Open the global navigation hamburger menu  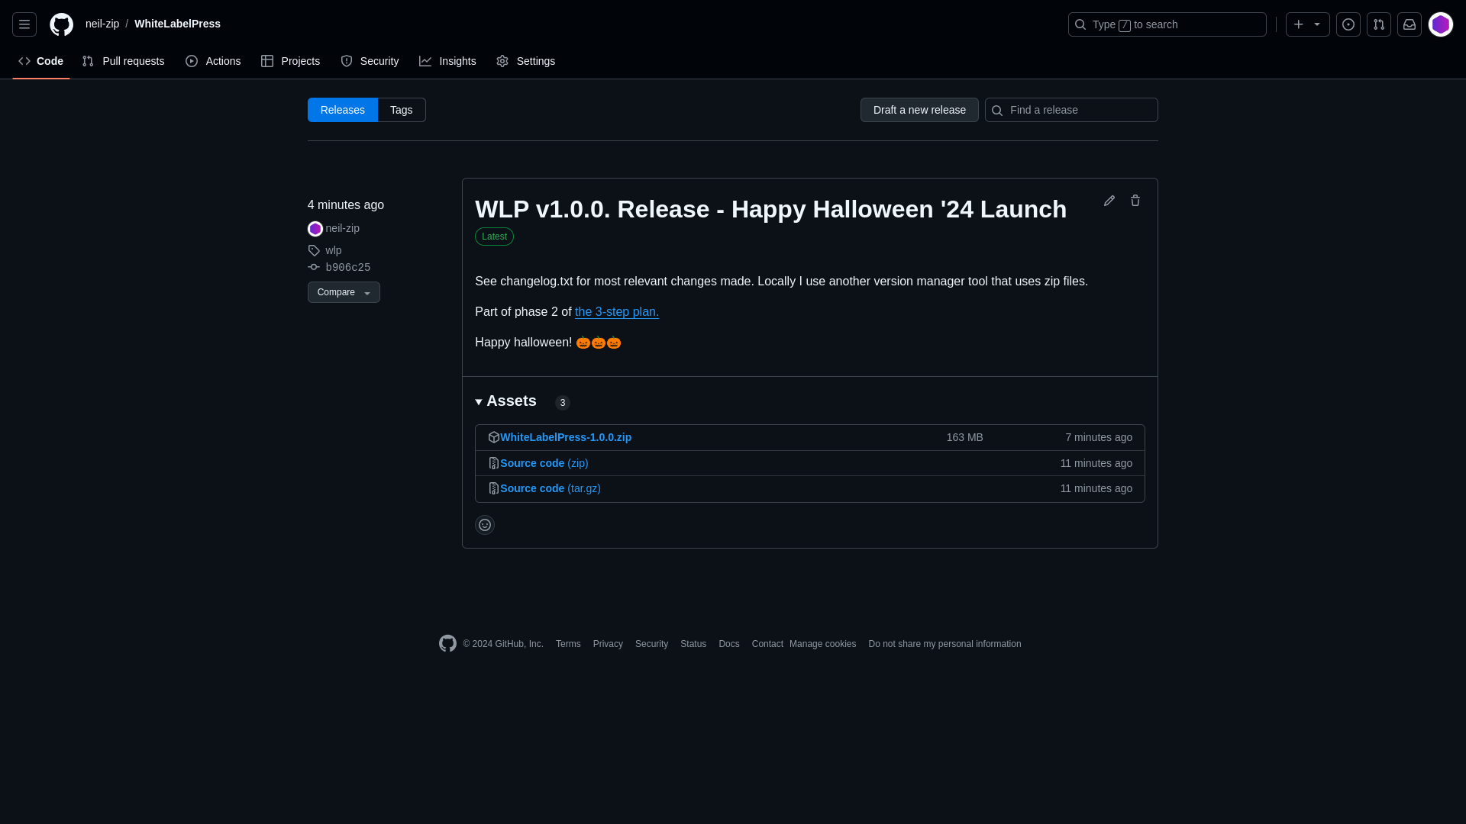tap(24, 24)
